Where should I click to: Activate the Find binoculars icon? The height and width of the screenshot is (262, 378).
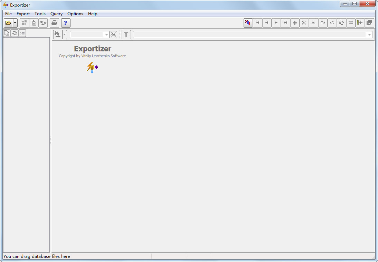coord(57,34)
